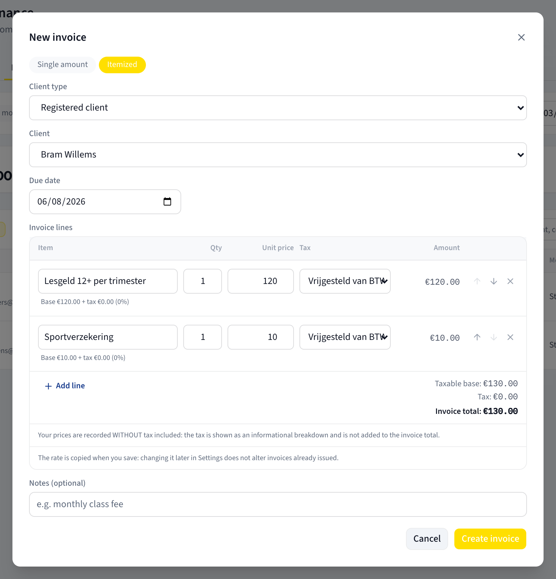Click the prices recorded WITHOUT tax notice

[x=239, y=435]
